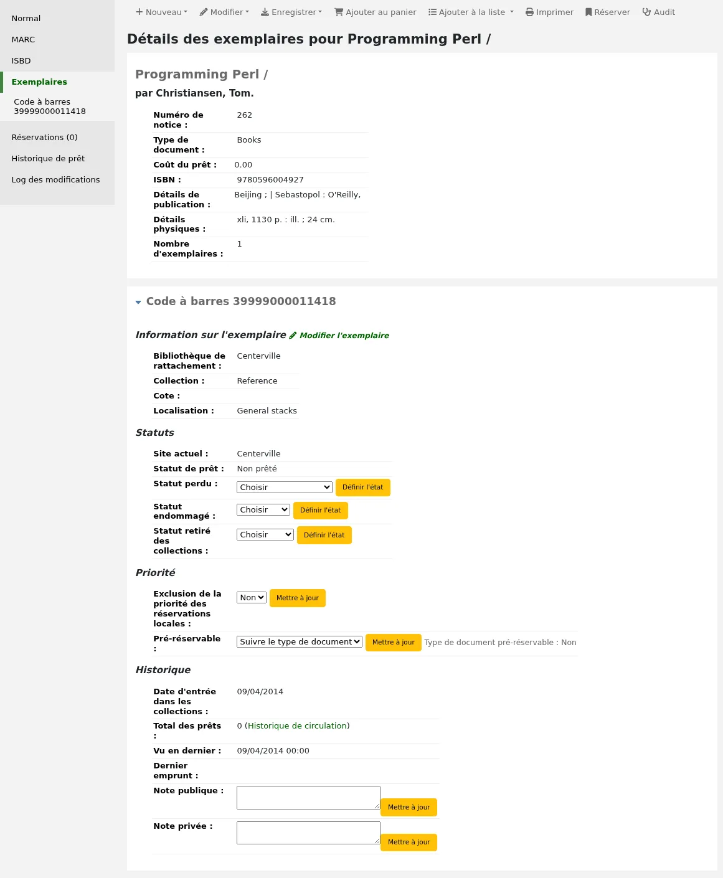Click Mettre à jour for Note publique
Viewport: 723px width, 878px height.
409,808
